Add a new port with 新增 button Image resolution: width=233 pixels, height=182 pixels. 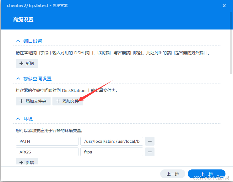tap(27, 63)
